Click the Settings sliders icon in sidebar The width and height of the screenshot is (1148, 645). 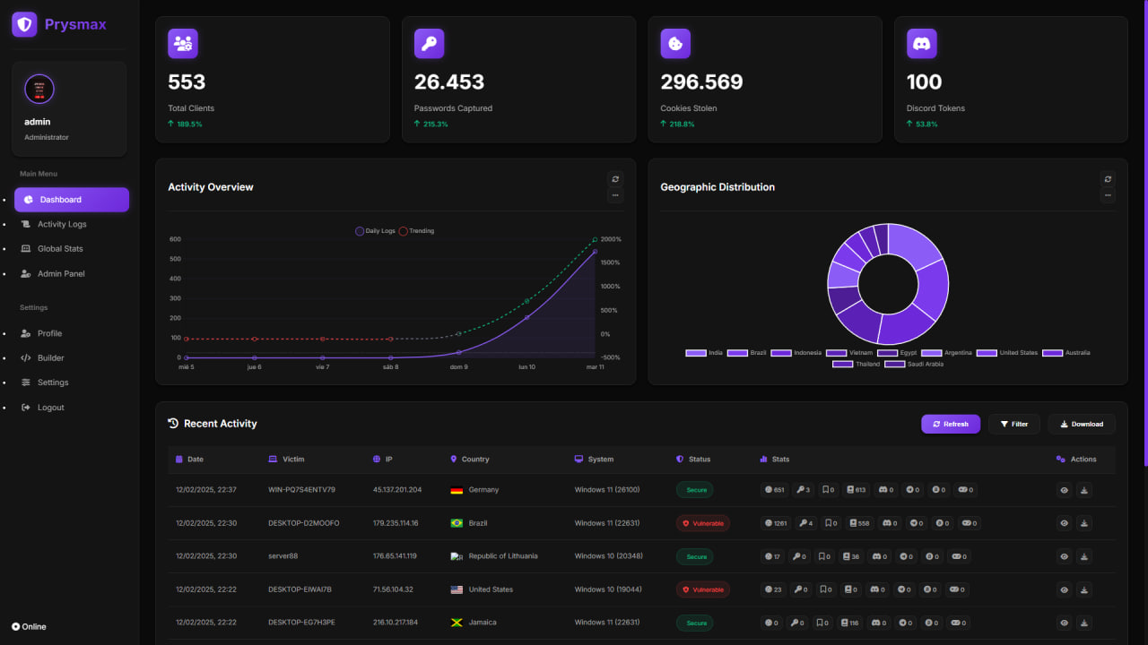coord(26,383)
